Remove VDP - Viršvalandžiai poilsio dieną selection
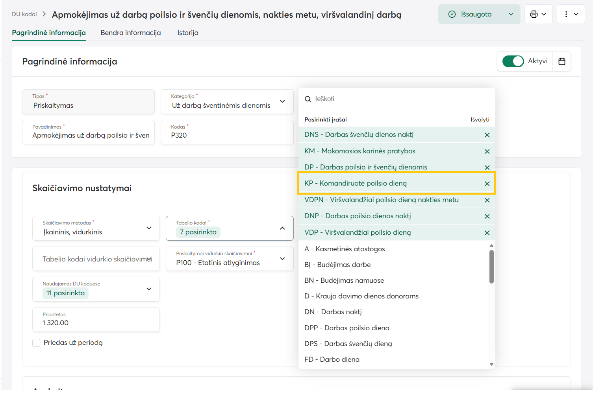 487,233
